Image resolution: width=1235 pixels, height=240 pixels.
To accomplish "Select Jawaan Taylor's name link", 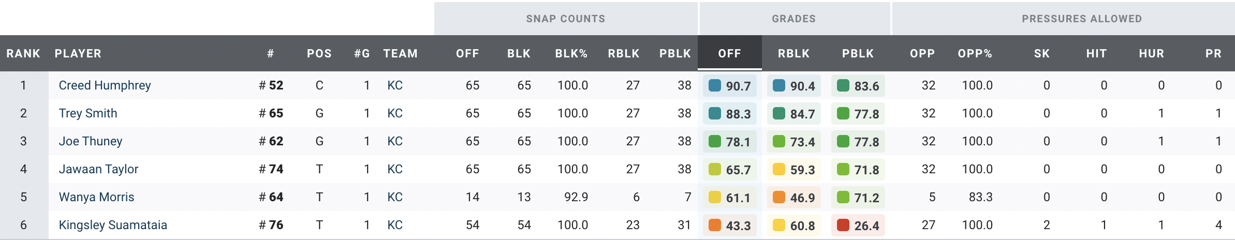I will tap(98, 169).
